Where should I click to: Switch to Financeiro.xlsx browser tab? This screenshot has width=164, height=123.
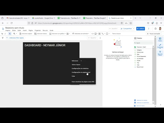[69, 18]
